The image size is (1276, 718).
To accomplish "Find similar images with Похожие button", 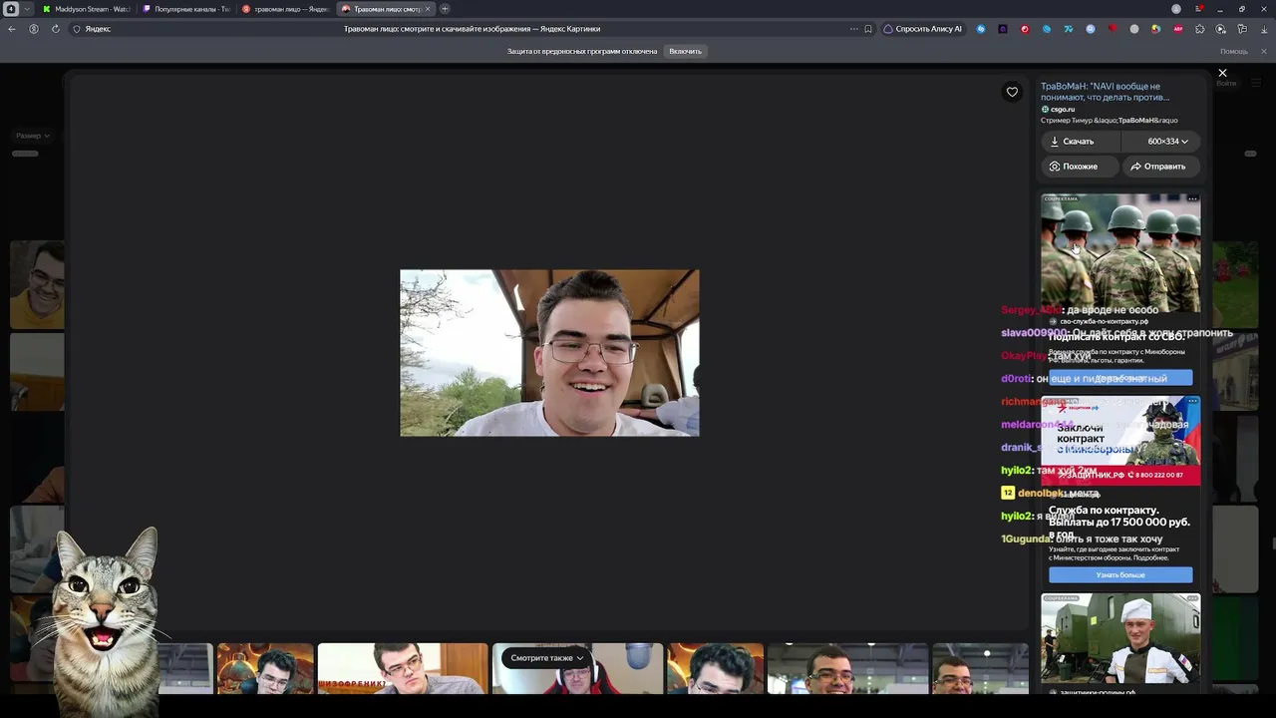I will coord(1081,167).
